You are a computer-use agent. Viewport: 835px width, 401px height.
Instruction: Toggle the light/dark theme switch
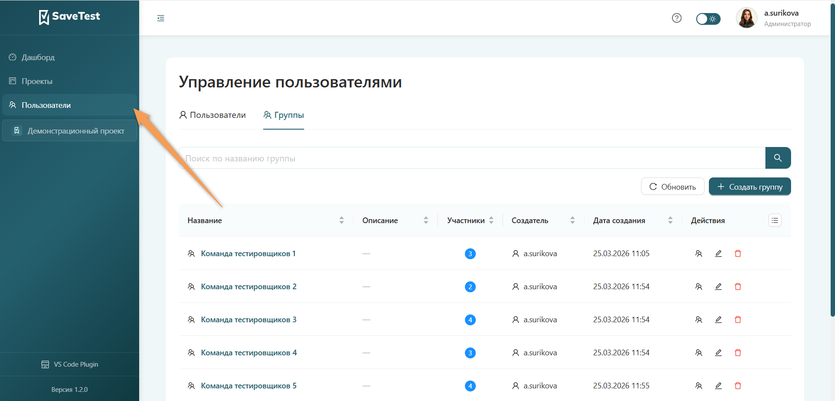pyautogui.click(x=708, y=19)
